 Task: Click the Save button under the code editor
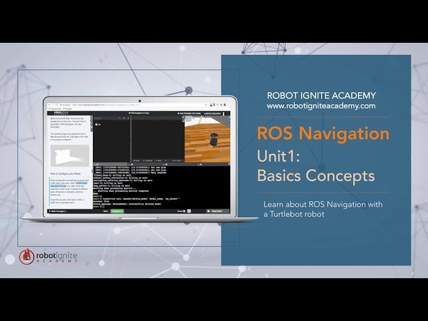[137, 160]
